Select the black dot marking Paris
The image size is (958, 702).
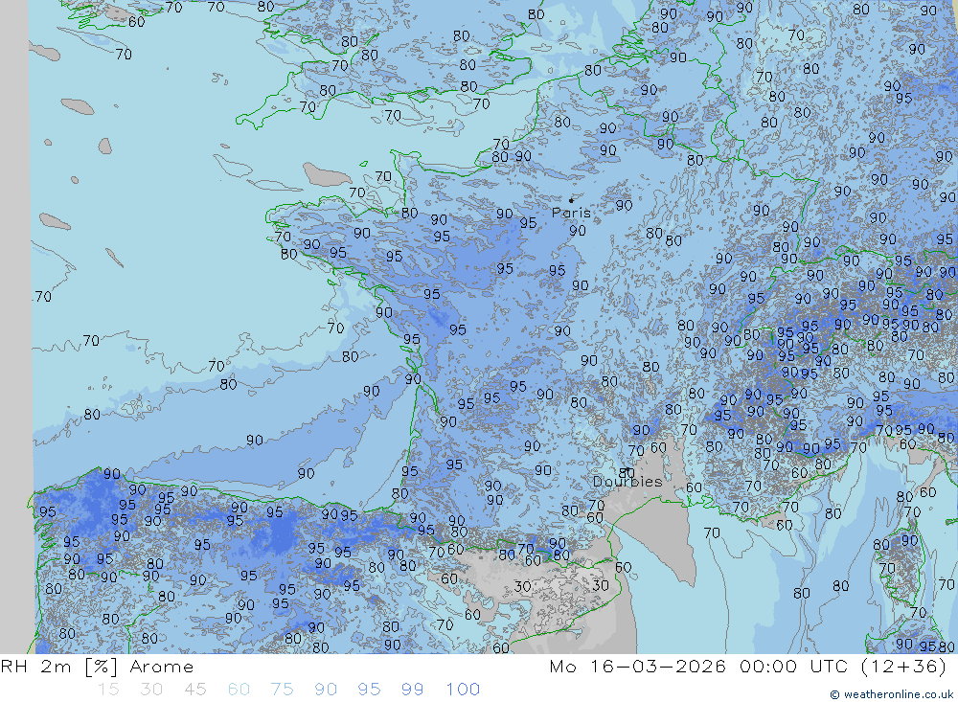click(x=571, y=200)
